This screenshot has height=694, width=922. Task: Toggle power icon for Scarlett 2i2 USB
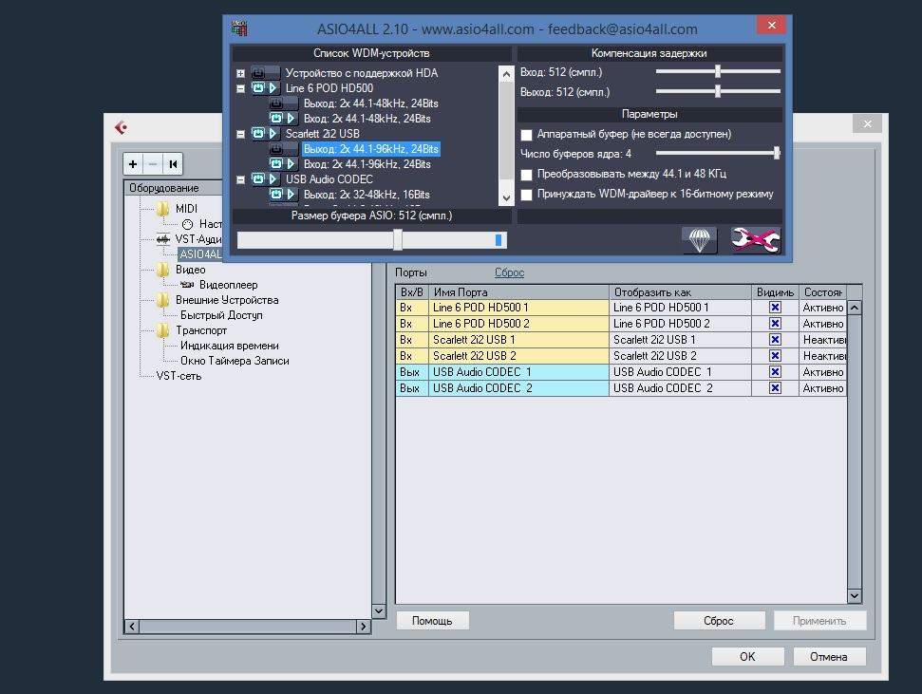point(257,134)
